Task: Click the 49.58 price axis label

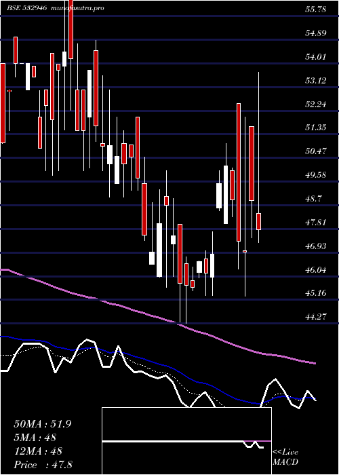Action: tap(315, 175)
